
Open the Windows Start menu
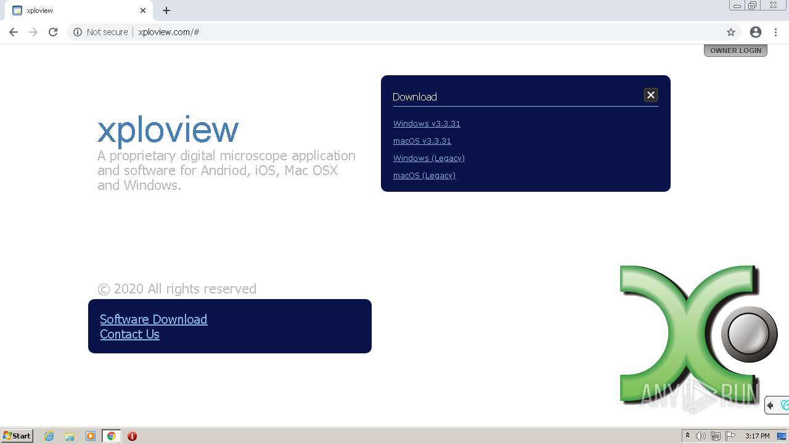pyautogui.click(x=17, y=436)
